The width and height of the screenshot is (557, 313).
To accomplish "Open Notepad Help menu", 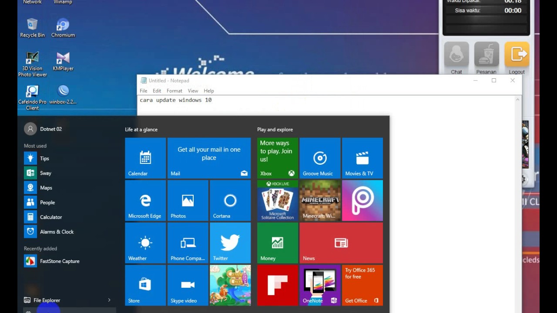I will pos(209,91).
